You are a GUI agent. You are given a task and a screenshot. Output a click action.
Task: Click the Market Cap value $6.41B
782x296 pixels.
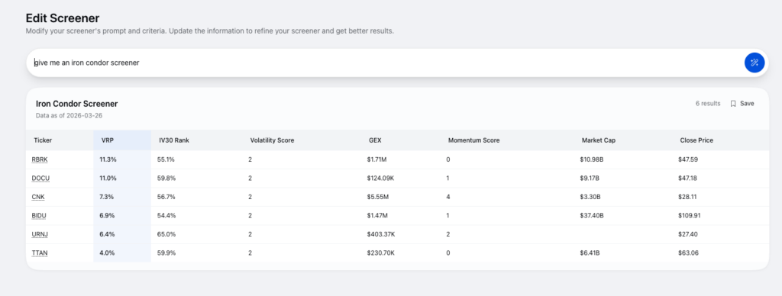(590, 253)
